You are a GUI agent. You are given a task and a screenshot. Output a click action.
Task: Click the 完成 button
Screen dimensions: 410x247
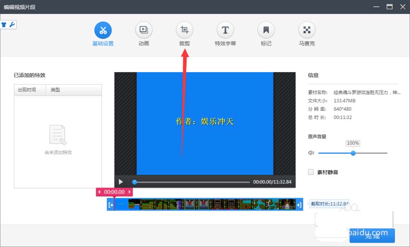click(x=372, y=236)
